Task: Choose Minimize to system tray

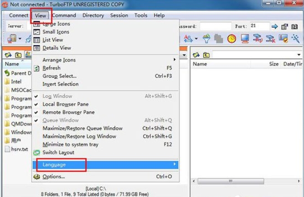Action: pyautogui.click(x=106, y=145)
